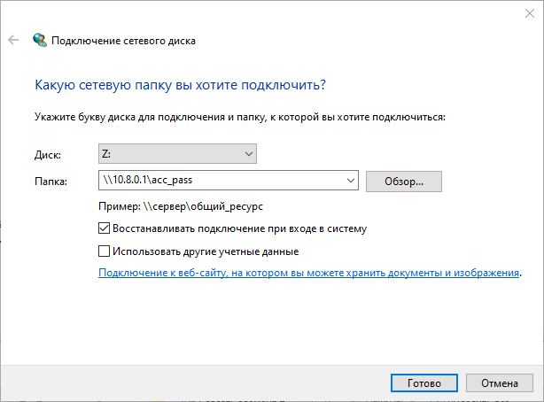
Task: Click the title Подключение сетевого диска
Action: pos(123,41)
